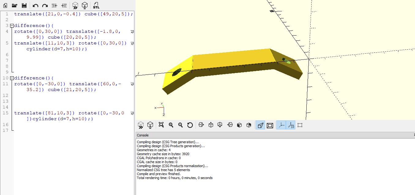Screen dimensions: 415x195
Task: Zoom in on the 3D view
Action: click(171, 125)
